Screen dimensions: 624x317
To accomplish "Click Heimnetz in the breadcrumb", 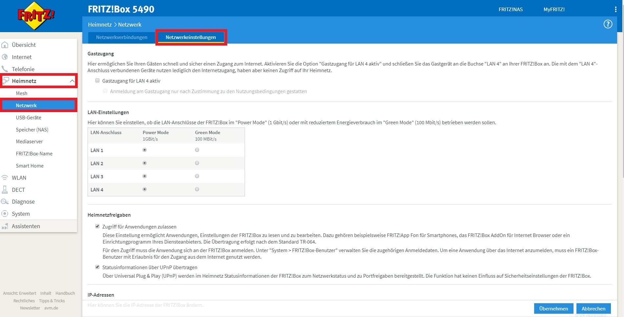I will (x=100, y=25).
